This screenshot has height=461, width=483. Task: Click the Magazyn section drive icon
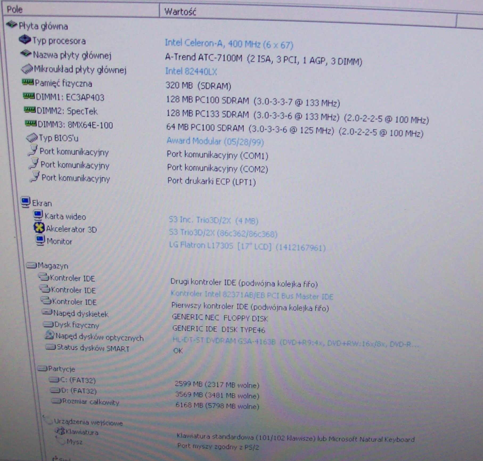[32, 265]
